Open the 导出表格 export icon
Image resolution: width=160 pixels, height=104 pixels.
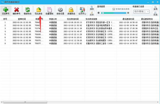pyautogui.click(x=39, y=10)
